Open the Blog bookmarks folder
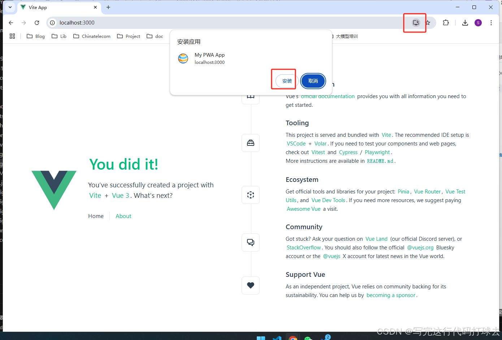 (x=35, y=36)
